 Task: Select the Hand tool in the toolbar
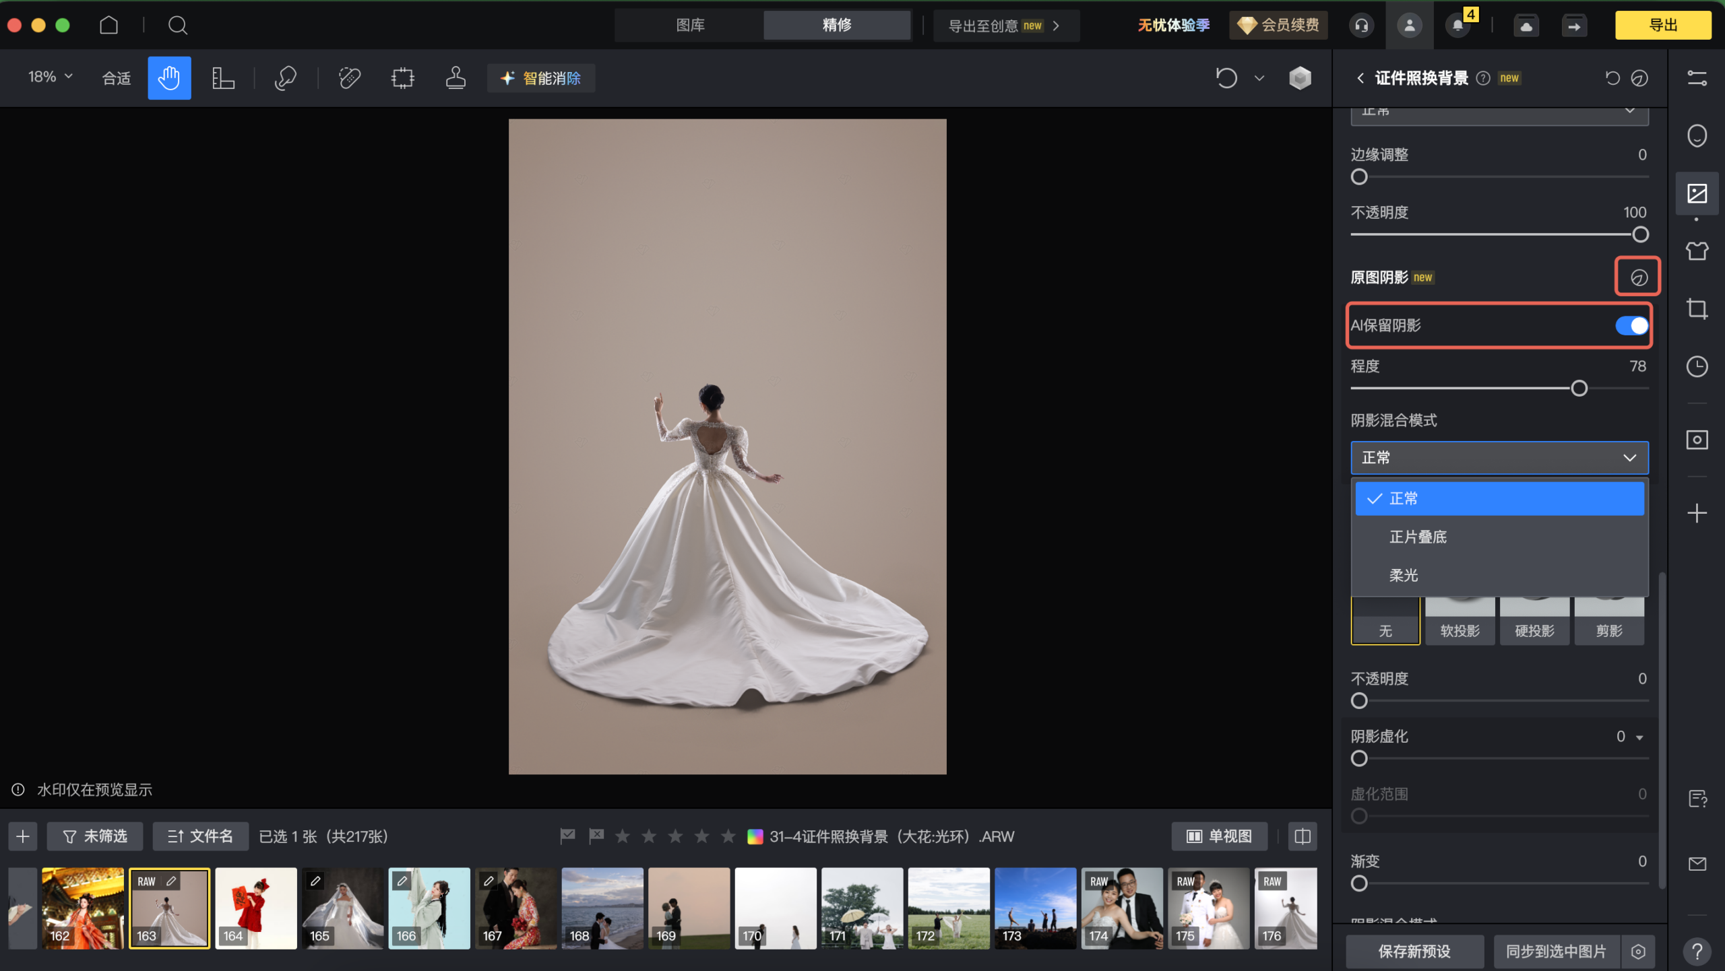pos(169,77)
